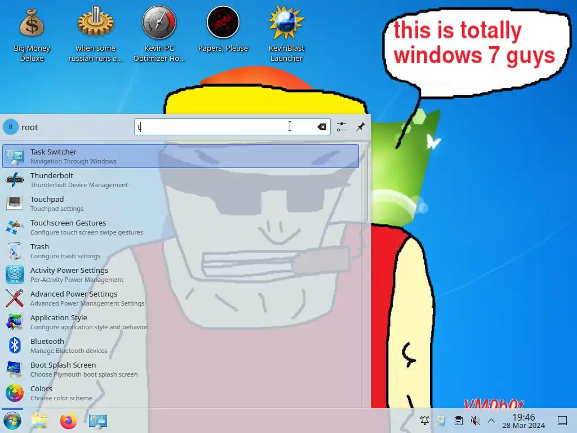
Task: Select 'Touchscreen Gestures' search result
Action: 181,227
